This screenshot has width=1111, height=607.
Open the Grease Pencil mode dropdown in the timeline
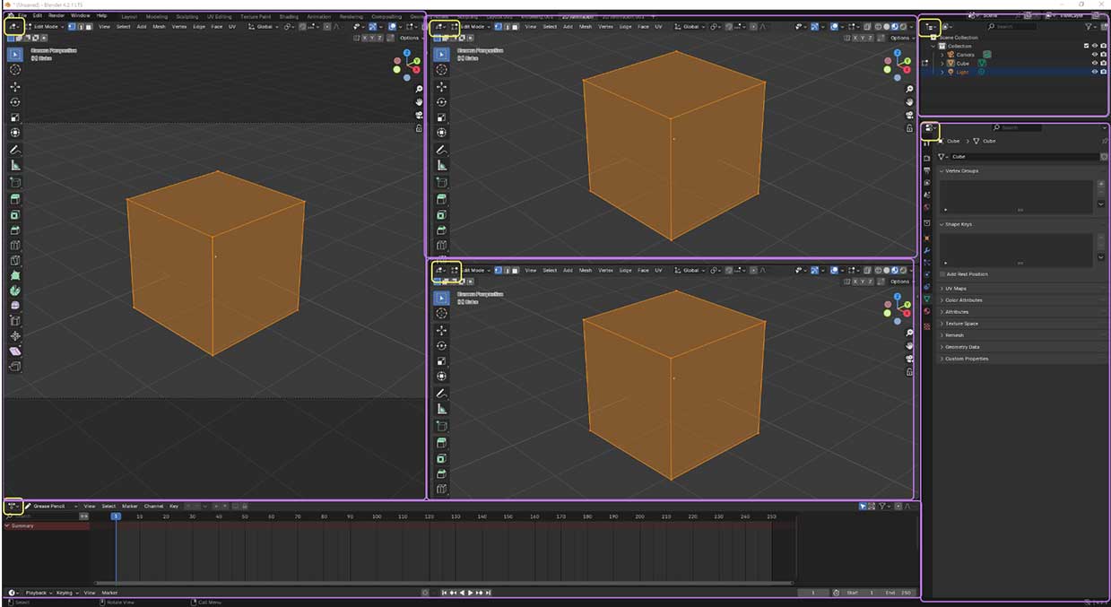52,507
